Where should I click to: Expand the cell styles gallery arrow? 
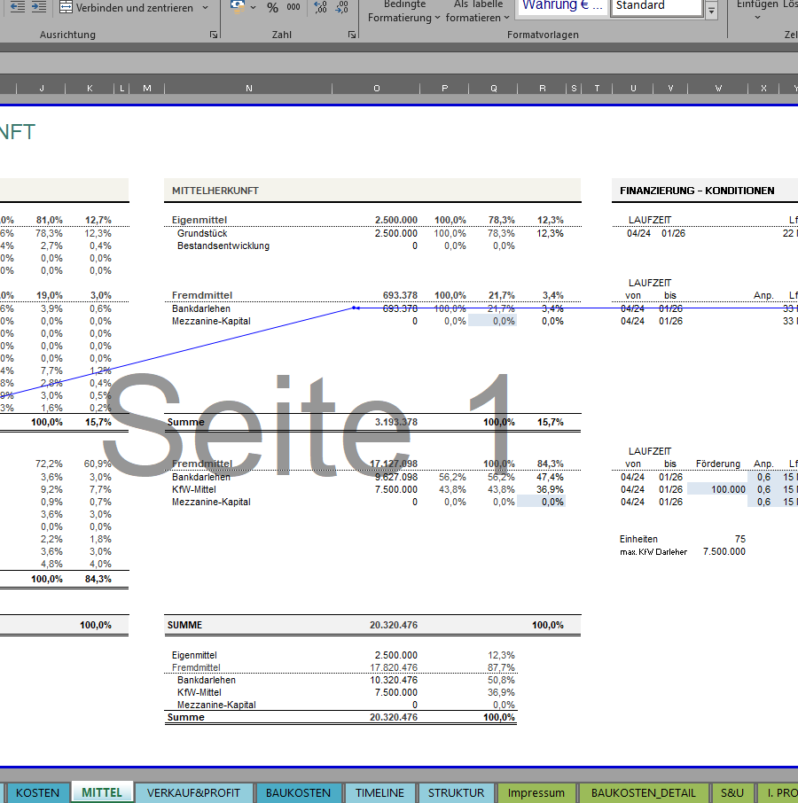click(x=712, y=11)
